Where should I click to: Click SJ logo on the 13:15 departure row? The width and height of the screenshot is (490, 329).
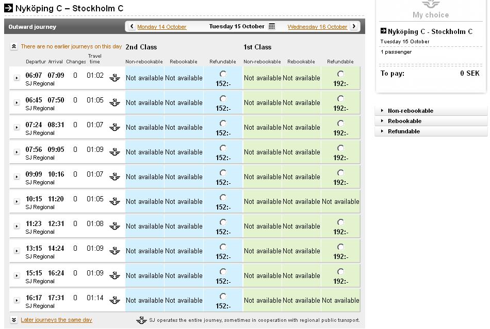(x=115, y=250)
